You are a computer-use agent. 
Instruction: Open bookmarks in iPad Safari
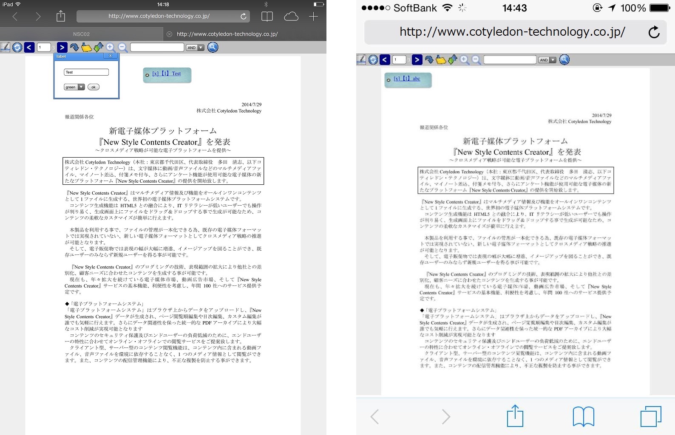click(x=267, y=17)
